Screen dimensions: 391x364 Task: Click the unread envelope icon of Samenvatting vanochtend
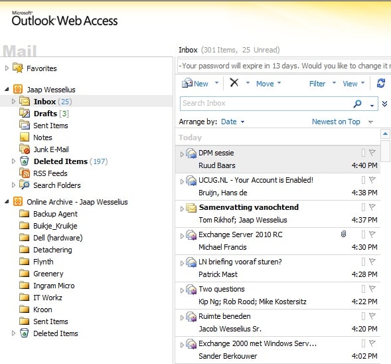191,208
